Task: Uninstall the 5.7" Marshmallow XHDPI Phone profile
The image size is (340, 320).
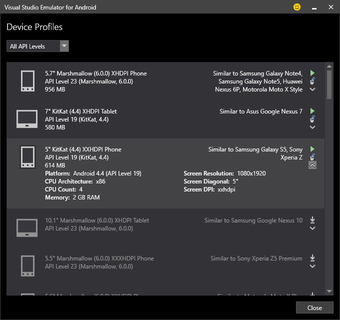Action: point(312,81)
